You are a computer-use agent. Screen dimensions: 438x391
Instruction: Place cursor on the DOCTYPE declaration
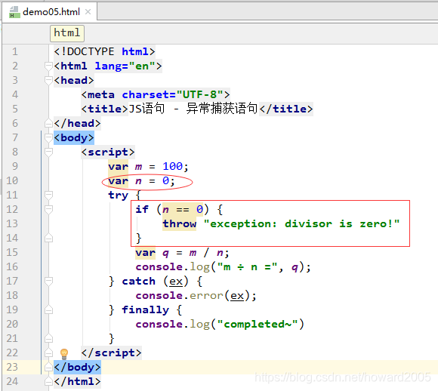pos(104,51)
